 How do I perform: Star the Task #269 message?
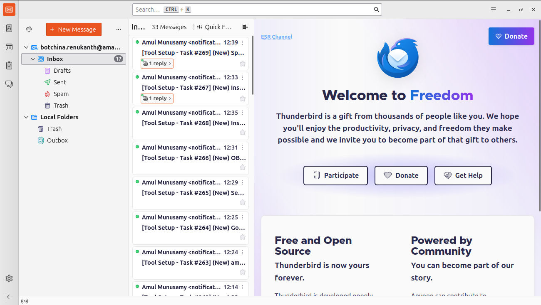coord(243,64)
